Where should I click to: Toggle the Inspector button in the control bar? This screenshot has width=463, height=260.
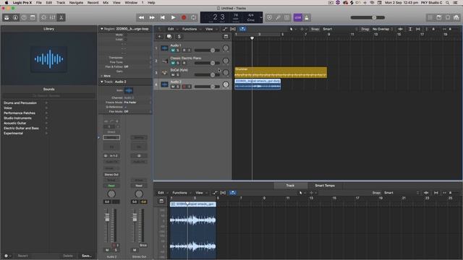15,17
